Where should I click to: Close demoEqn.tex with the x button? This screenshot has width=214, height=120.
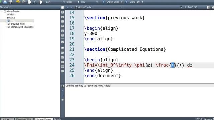point(181,7)
